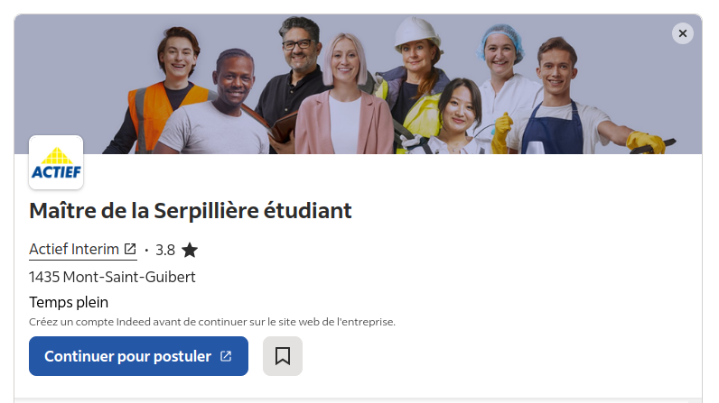
Task: Click the Temps plein job type label
Action: coord(69,302)
